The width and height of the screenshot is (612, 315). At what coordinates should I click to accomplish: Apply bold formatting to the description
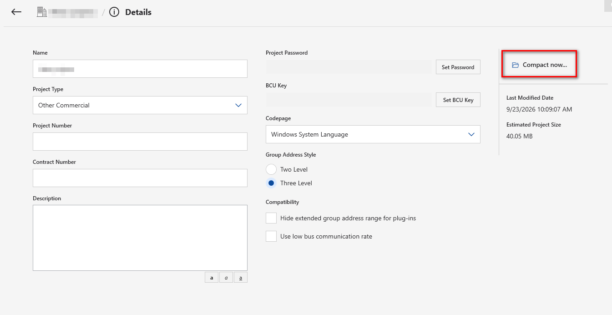click(212, 277)
